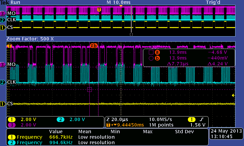244x146 pixels.
Task: Click the Value column header
Action: [x=56, y=132]
